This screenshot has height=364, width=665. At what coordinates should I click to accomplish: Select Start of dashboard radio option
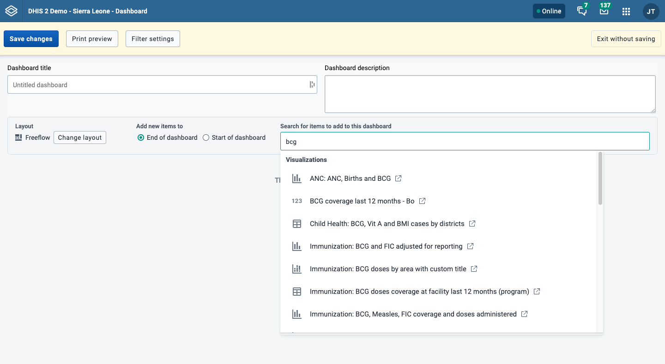tap(206, 137)
